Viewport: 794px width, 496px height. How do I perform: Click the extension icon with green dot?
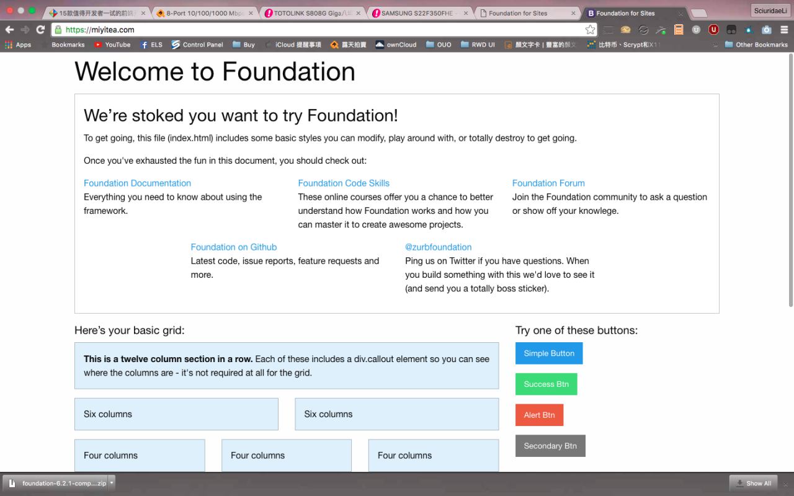(661, 29)
